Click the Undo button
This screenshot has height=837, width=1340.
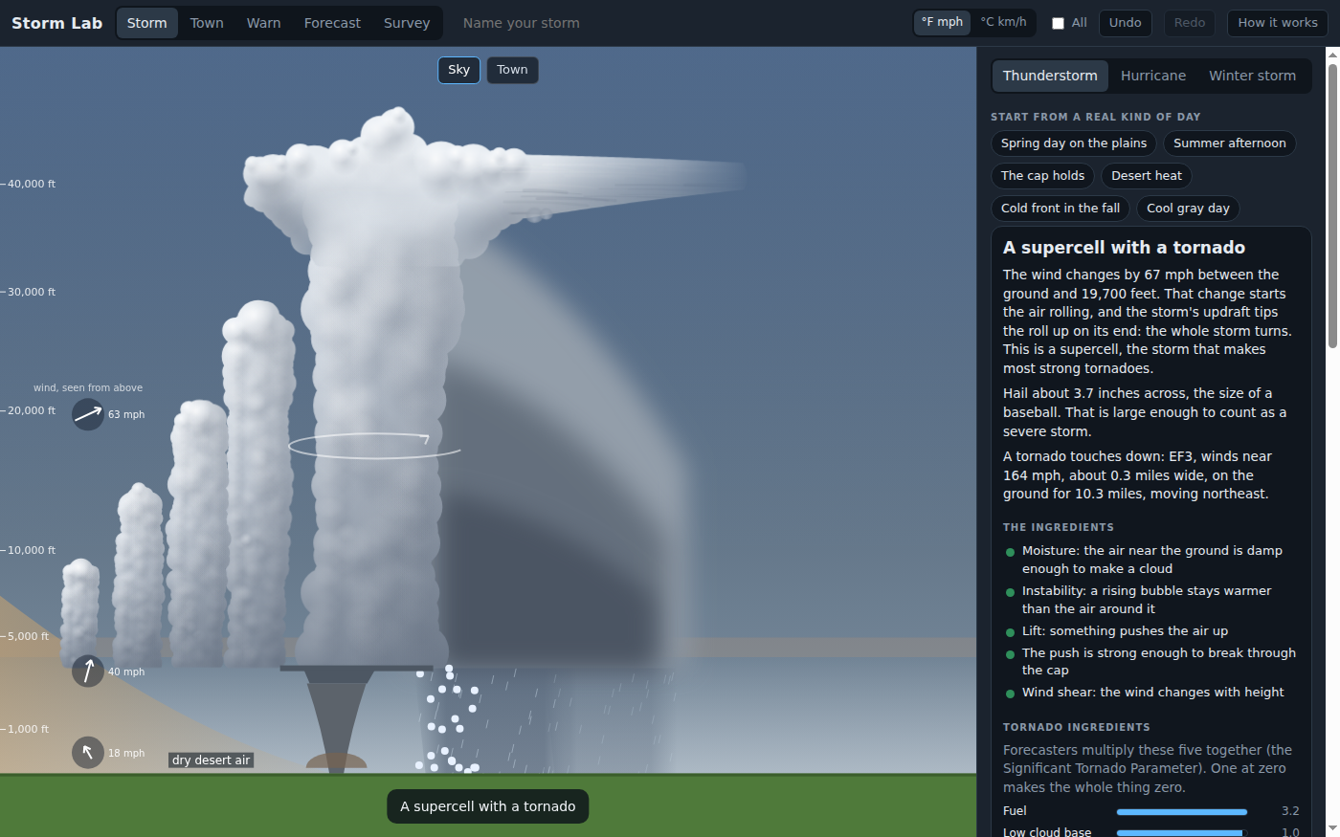click(x=1126, y=23)
